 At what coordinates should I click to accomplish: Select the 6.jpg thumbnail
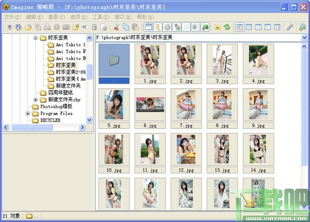click(150, 105)
